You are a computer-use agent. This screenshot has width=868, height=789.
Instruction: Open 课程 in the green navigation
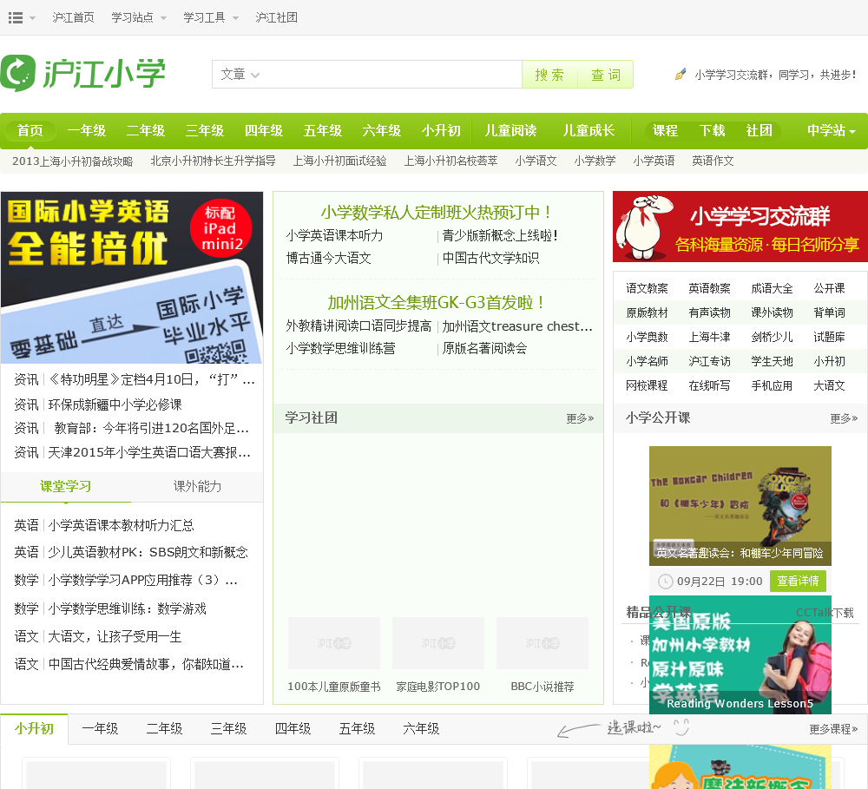[x=665, y=131]
